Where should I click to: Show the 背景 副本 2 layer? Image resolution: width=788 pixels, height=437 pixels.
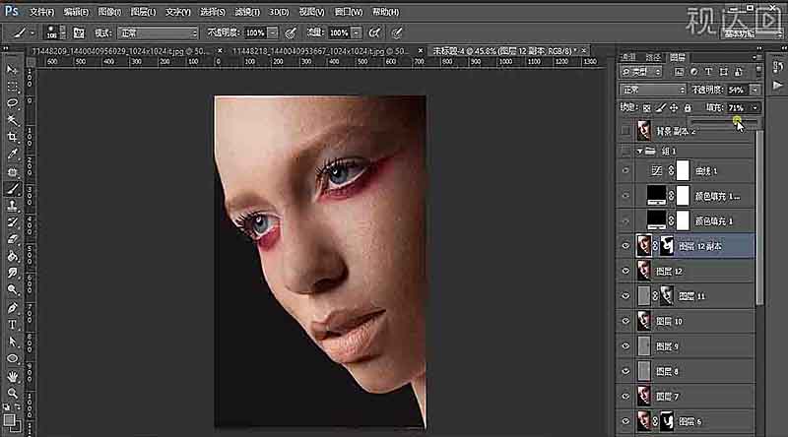pos(625,131)
